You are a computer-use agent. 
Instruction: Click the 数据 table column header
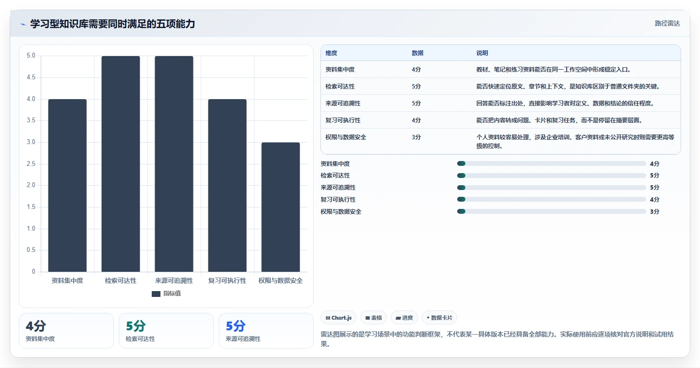click(418, 53)
